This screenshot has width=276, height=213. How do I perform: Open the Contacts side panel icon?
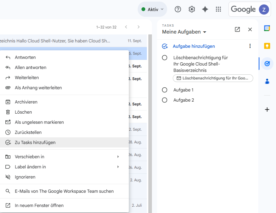pos(267,81)
